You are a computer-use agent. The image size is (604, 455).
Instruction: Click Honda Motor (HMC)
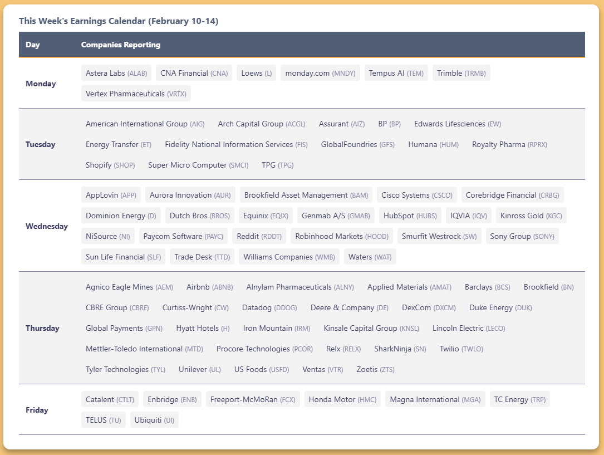(343, 399)
